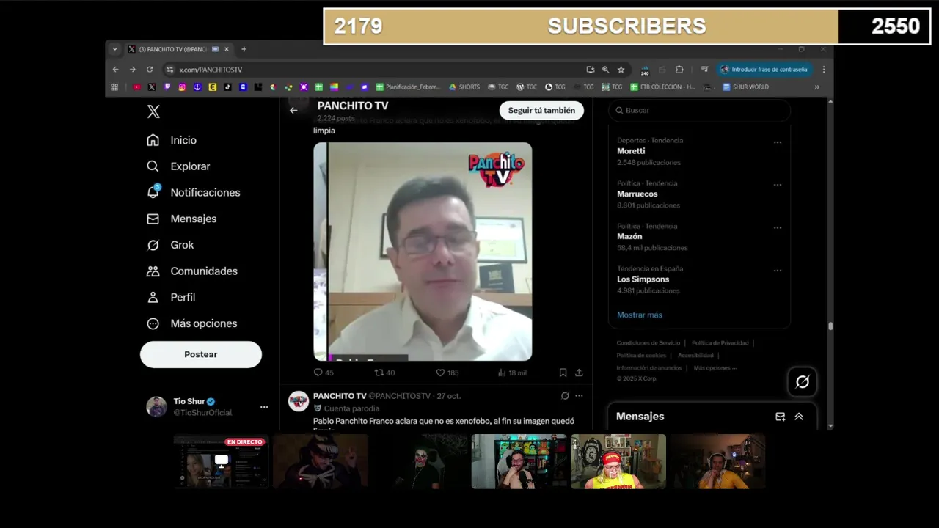Open Política de Privacidad footer link
This screenshot has height=528, width=939.
point(720,343)
